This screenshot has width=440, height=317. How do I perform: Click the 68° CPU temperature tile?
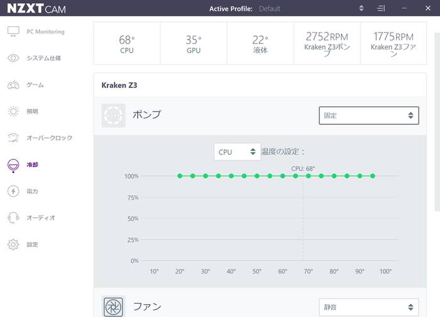click(x=127, y=43)
